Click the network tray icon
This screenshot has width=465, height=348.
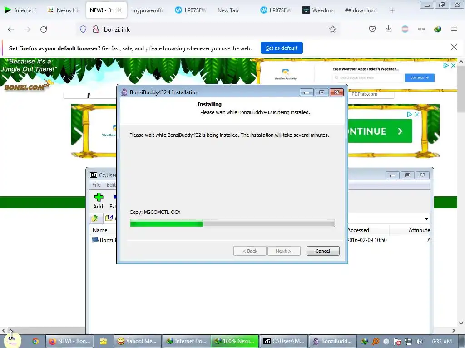pyautogui.click(x=408, y=342)
